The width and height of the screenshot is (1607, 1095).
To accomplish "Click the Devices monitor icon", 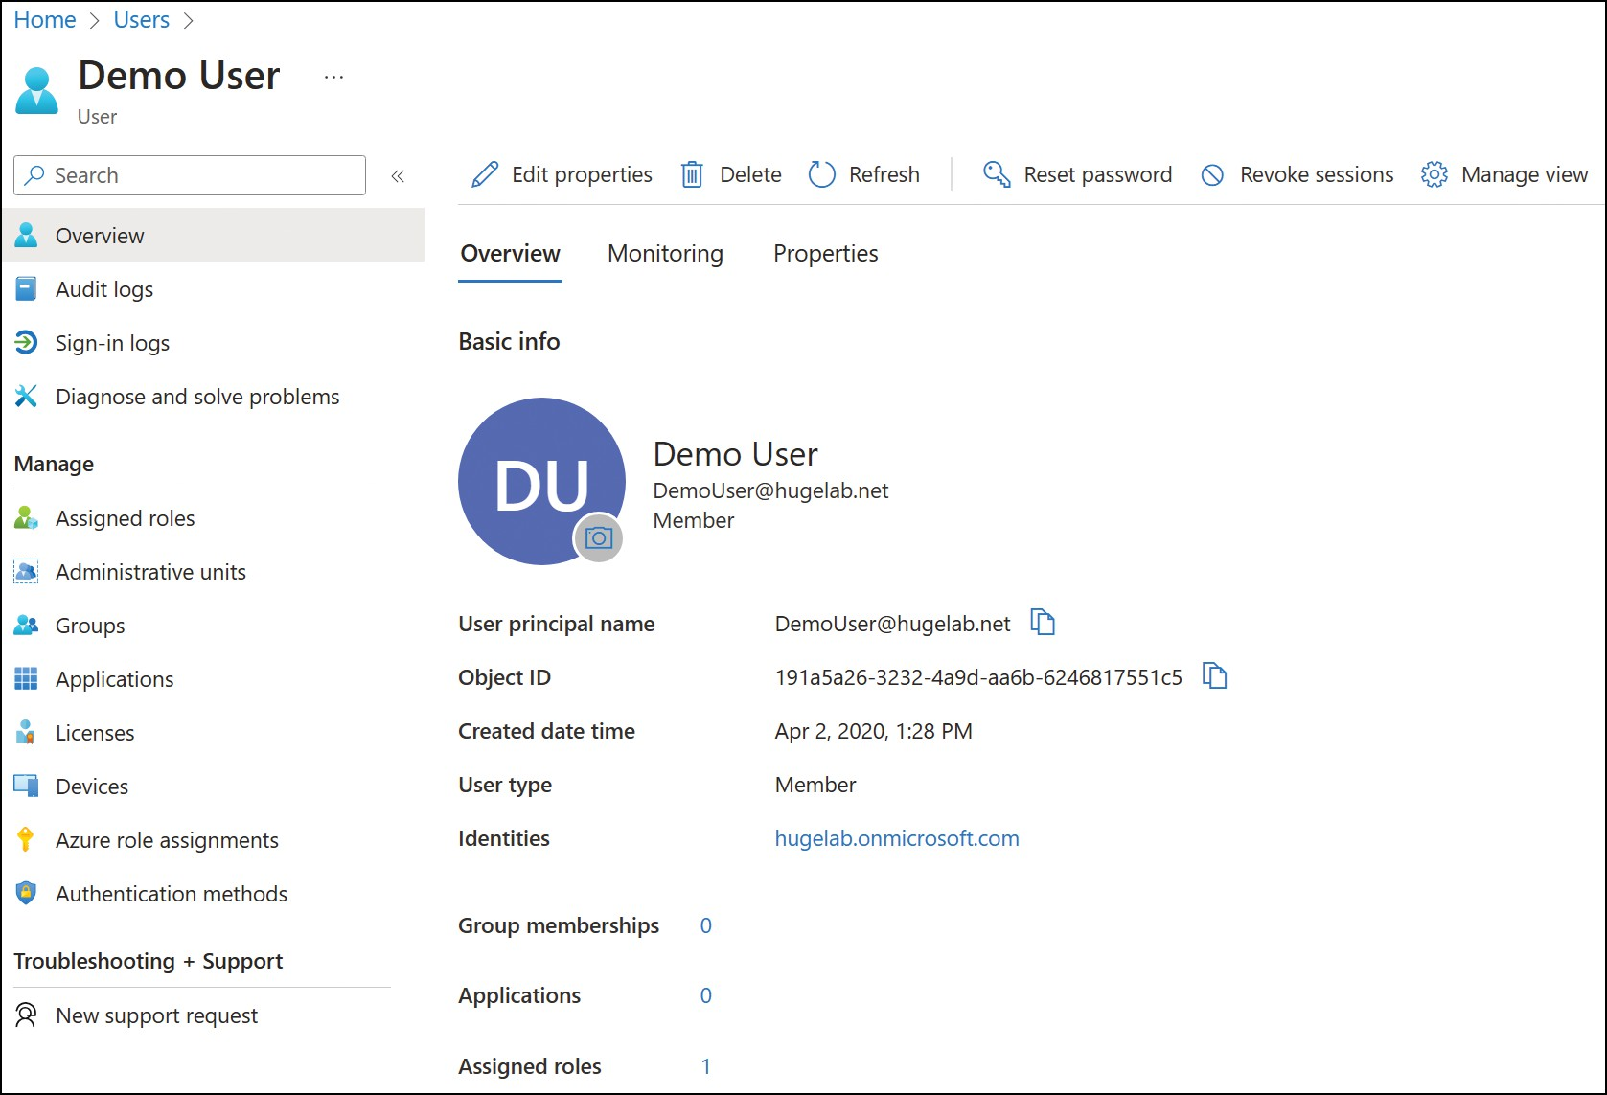I will pos(27,787).
